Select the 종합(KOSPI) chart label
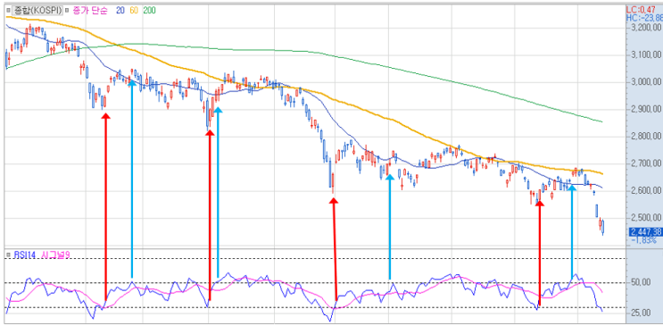 click(x=37, y=10)
